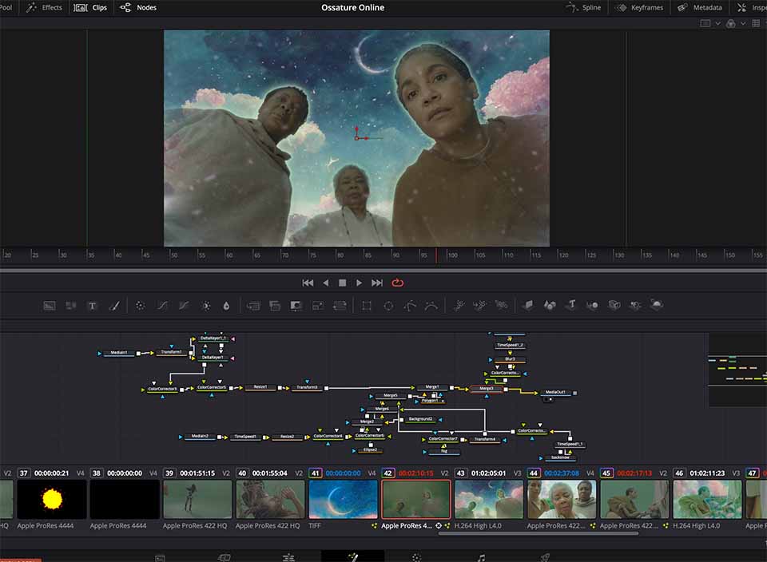Switch to the Edit page tab
The image size is (767, 562).
tap(288, 557)
